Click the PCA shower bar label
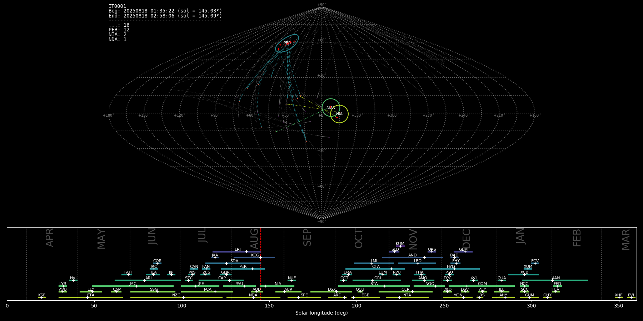Screen dimensions: 643x321 (x=208, y=289)
